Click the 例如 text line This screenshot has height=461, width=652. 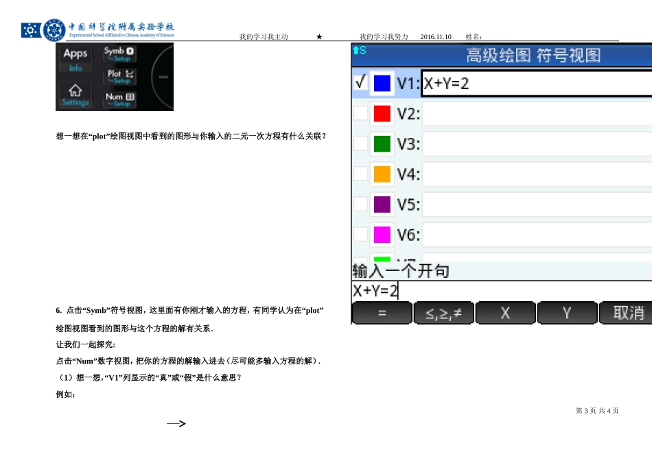[x=66, y=394]
